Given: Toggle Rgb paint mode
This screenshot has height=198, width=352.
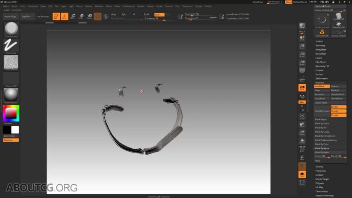Looking at the screenshot, I should pos(123,14).
